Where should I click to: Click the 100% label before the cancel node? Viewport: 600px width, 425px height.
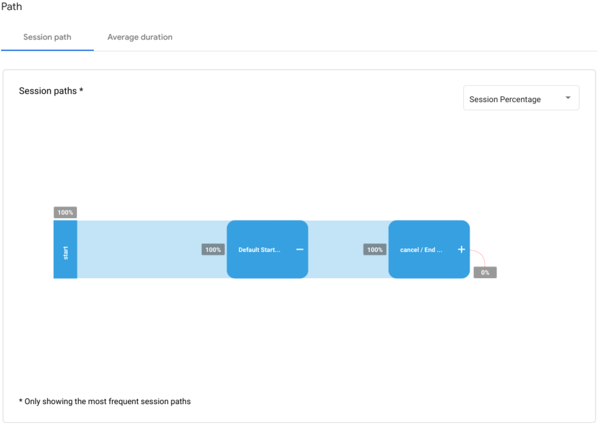(374, 249)
